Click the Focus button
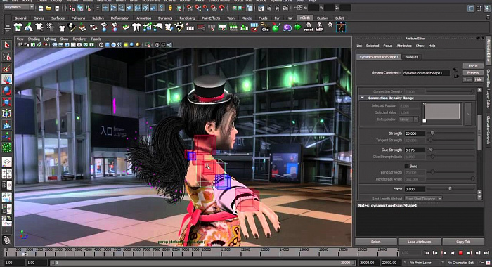Screen dimensions: 492x267 473,66
